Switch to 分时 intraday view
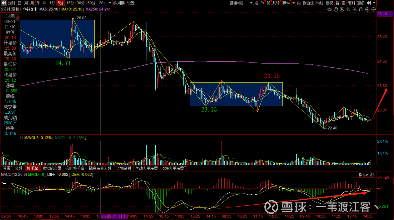The width and height of the screenshot is (394, 220). click(12, 3)
